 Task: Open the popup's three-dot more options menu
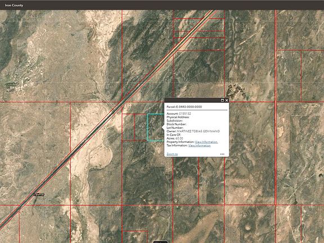click(222, 154)
